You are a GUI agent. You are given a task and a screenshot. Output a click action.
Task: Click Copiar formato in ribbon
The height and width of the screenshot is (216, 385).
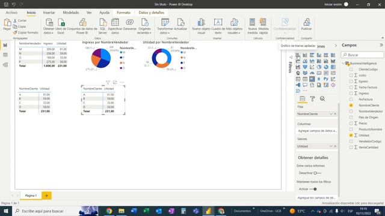pyautogui.click(x=26, y=32)
